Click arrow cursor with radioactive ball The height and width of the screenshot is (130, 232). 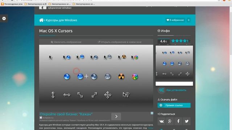point(122,57)
